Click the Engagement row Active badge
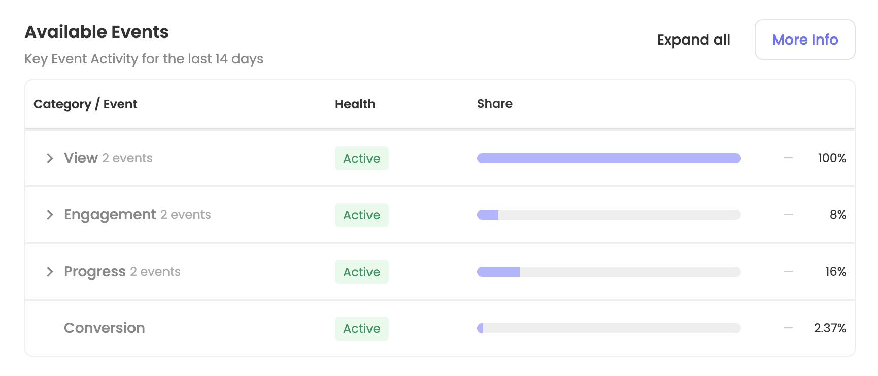The image size is (878, 376). coord(361,215)
